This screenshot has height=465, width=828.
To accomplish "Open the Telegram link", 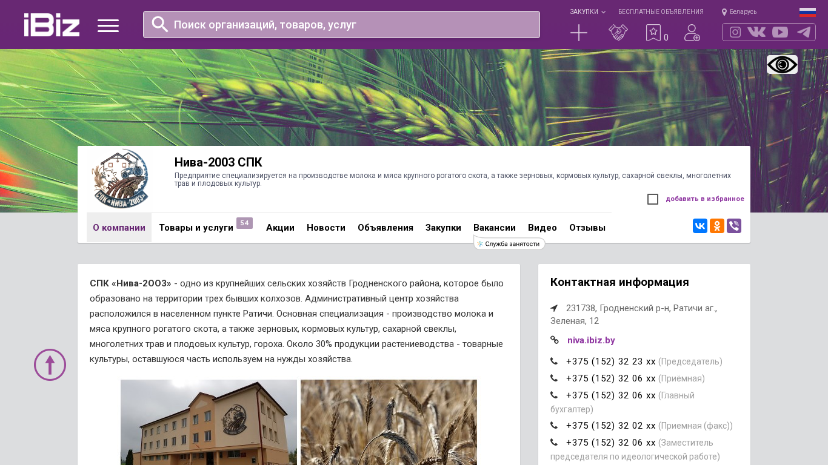I will coord(804,32).
